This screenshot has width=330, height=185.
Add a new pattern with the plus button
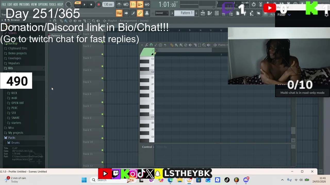196,13
